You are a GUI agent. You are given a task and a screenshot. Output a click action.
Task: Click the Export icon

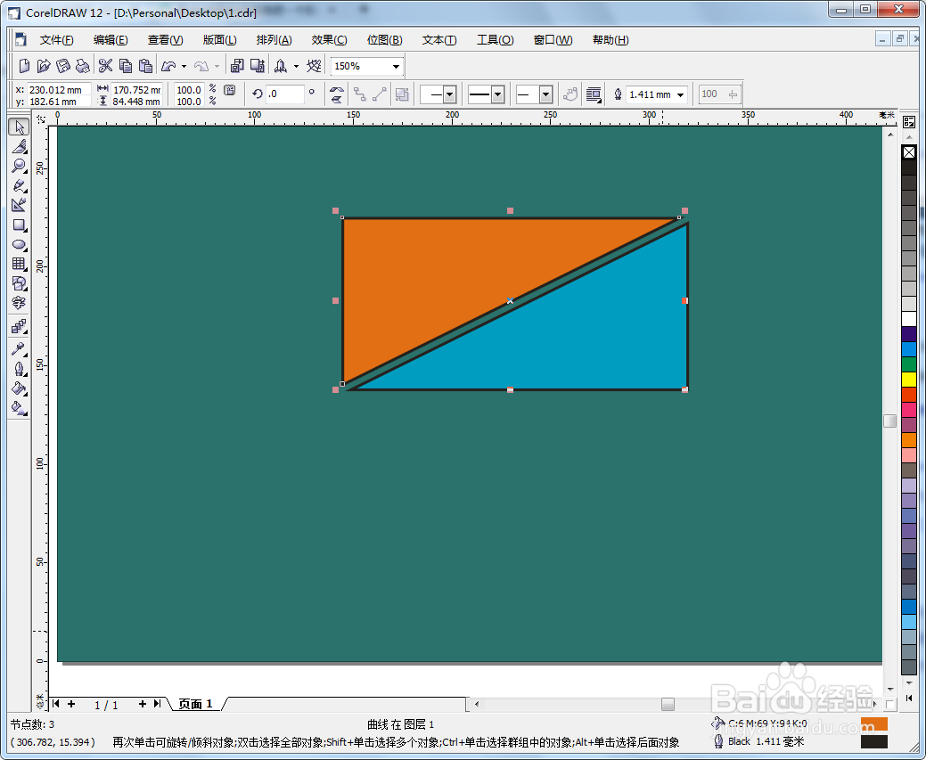(258, 66)
